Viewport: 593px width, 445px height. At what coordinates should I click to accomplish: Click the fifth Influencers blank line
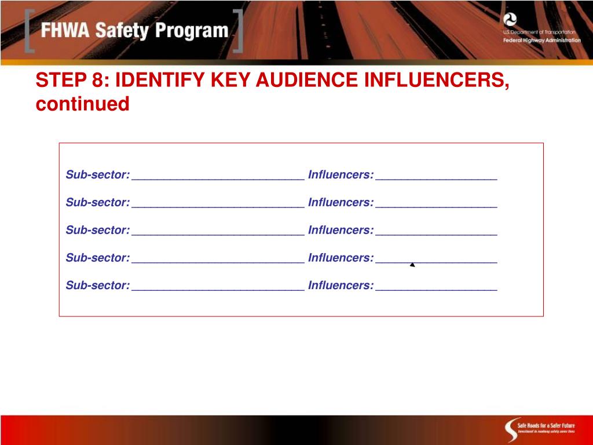(x=437, y=289)
